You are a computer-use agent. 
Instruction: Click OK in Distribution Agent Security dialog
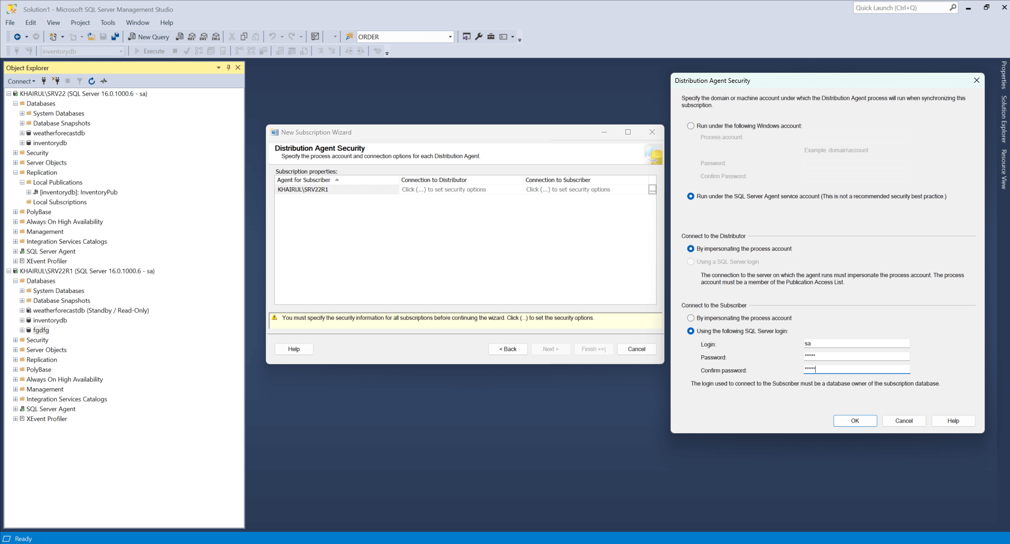click(855, 421)
